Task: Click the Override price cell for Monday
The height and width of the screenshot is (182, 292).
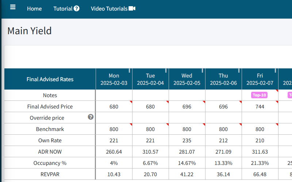Action: [x=114, y=118]
